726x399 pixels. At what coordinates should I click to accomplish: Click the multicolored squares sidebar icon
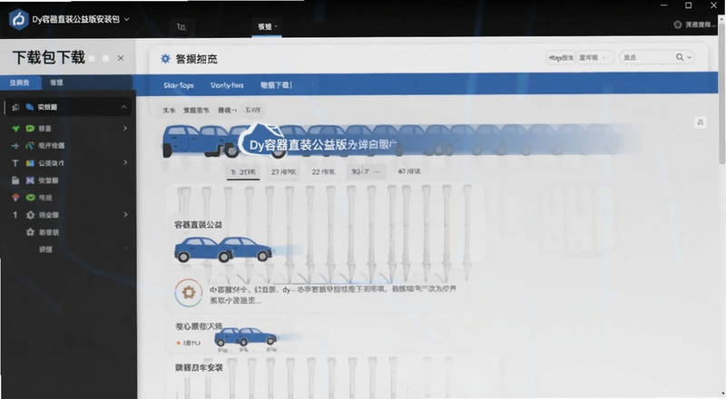[x=30, y=163]
